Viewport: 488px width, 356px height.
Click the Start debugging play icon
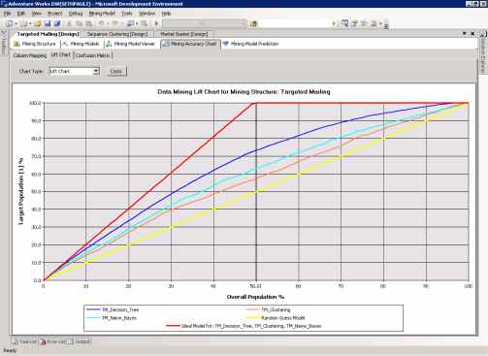pos(156,23)
